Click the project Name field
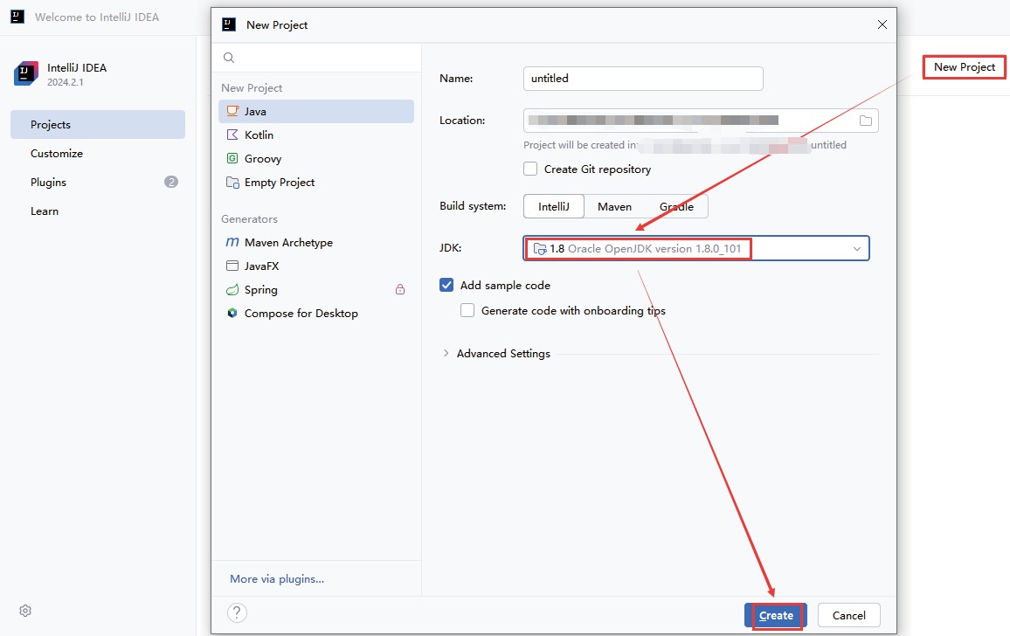1010x636 pixels. coord(644,79)
